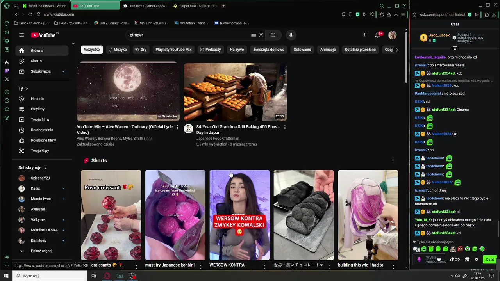The width and height of the screenshot is (500, 281).
Task: Open the YouTube create upload icon
Action: (x=364, y=35)
